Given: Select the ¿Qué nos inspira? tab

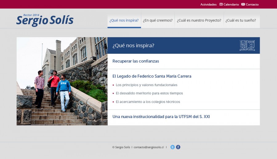Looking at the screenshot, I should (x=124, y=20).
